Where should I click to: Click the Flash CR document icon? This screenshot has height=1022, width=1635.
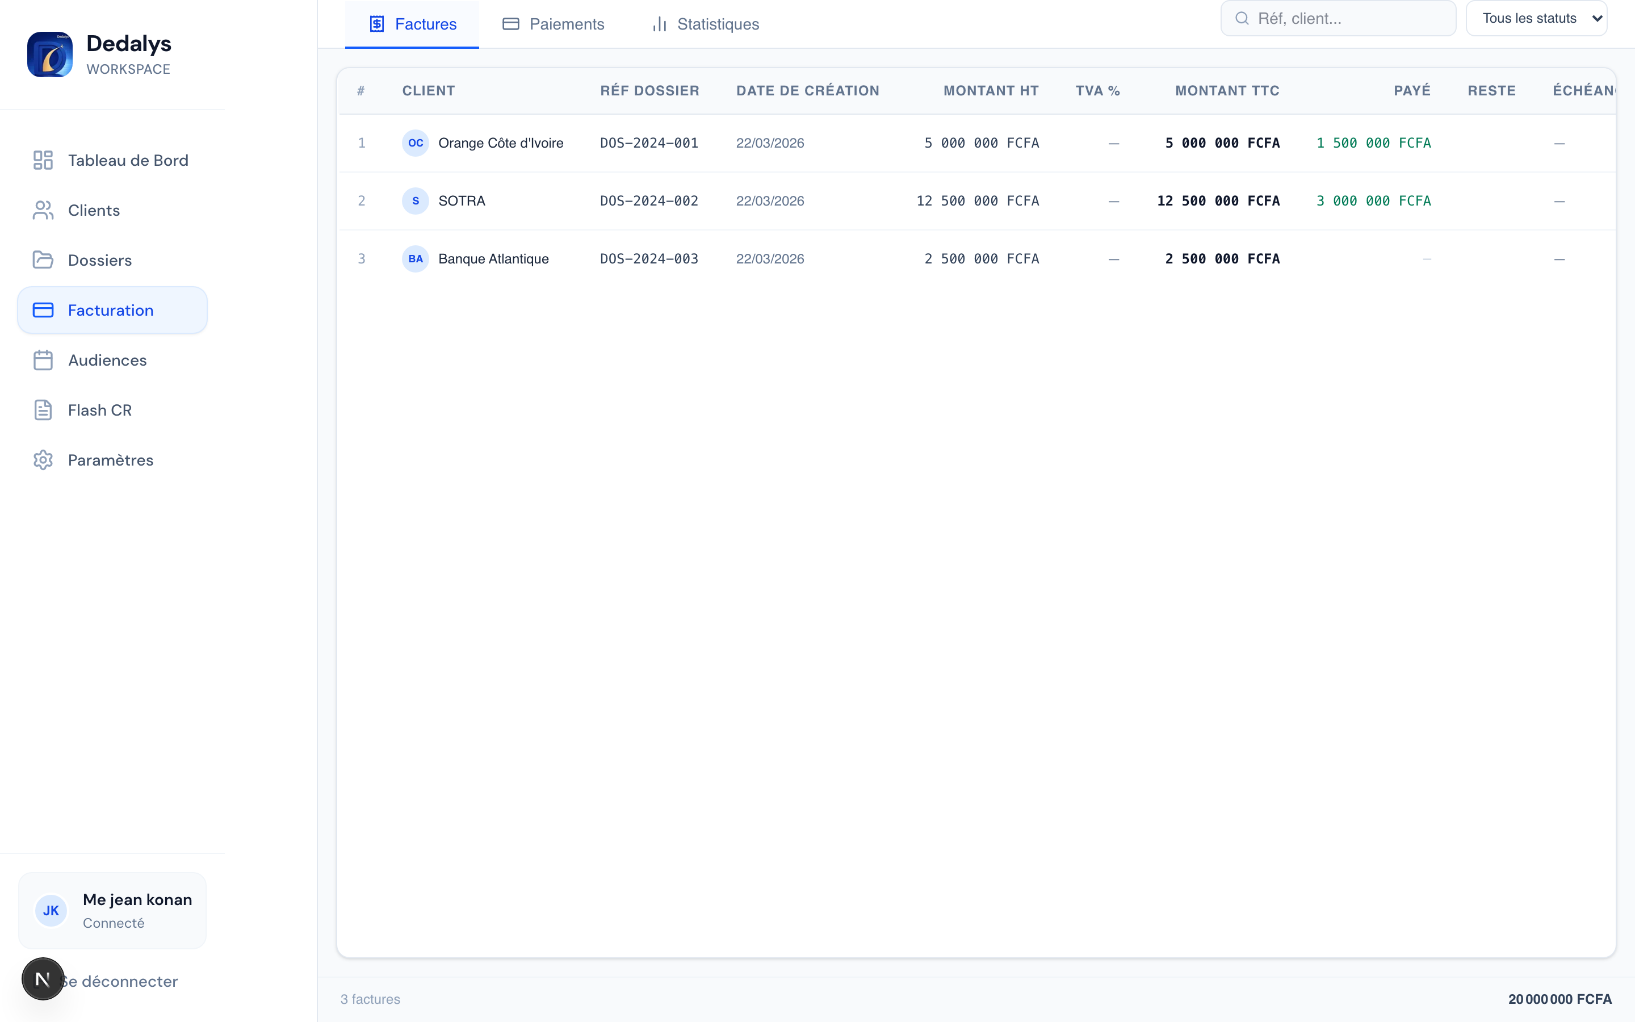43,411
